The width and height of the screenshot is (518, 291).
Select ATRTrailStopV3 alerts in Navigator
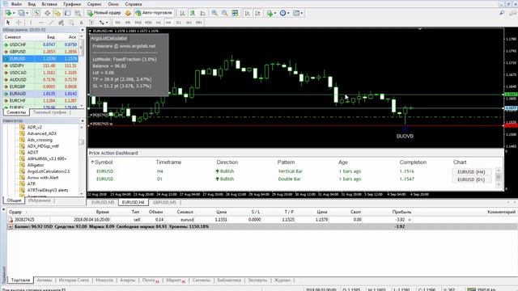coord(48,190)
